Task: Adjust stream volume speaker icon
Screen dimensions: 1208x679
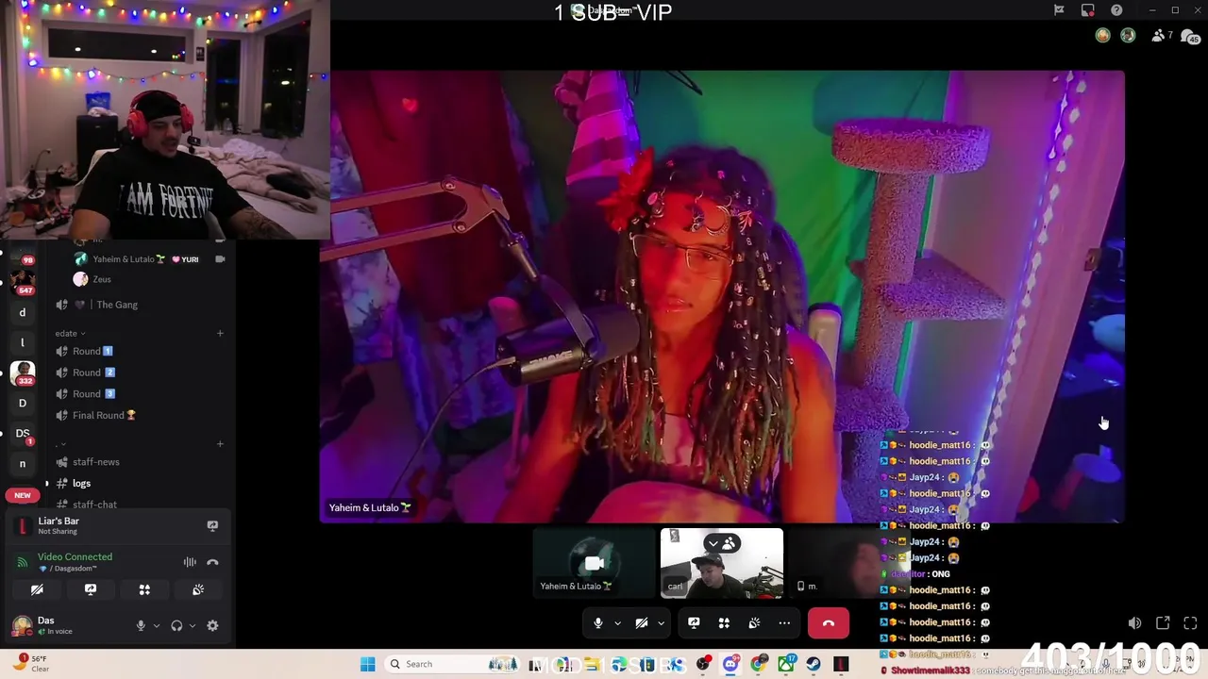Action: [x=1134, y=623]
